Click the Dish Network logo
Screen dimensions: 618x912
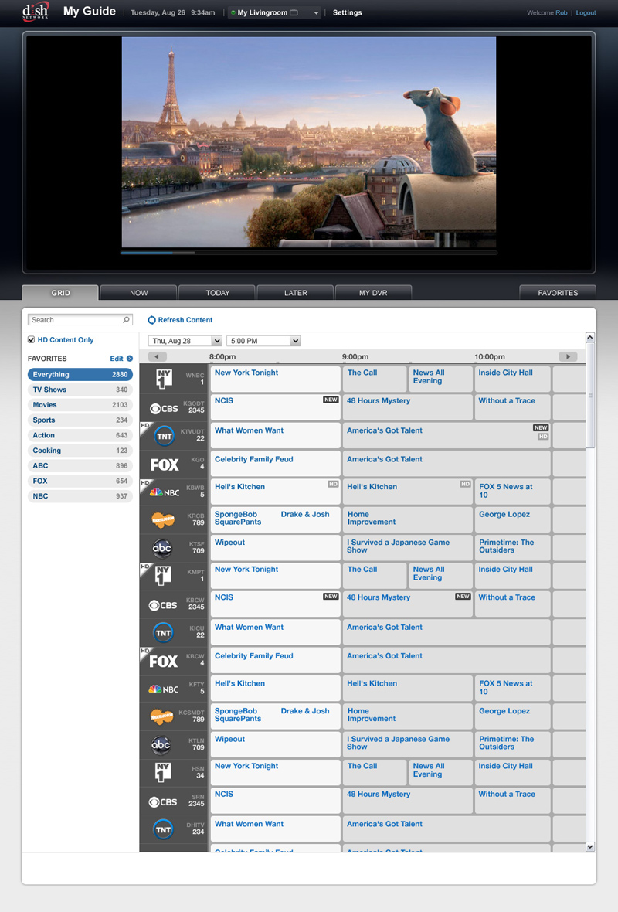pyautogui.click(x=36, y=12)
